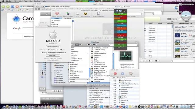Viewport: 195px width, 109px height.
Task: Add to favorites in FreewarePub
Action: [57, 15]
